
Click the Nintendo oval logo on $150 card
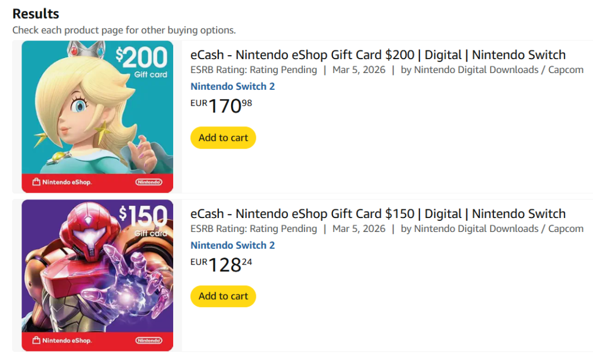pyautogui.click(x=149, y=340)
